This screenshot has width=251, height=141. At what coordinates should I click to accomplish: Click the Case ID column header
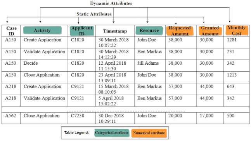point(11,31)
